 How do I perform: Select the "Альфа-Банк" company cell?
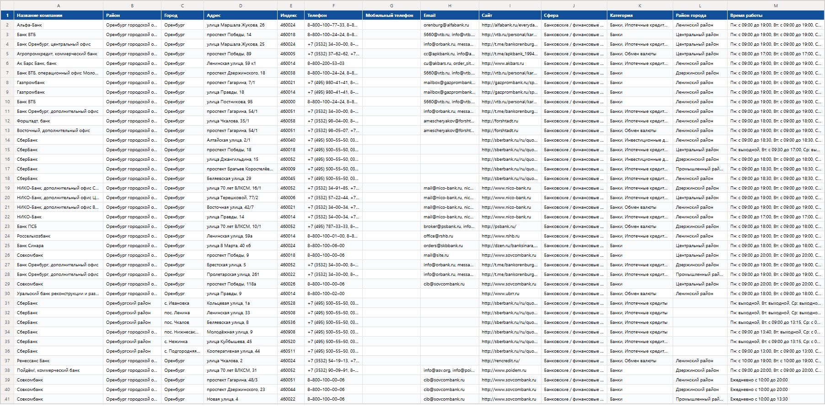pyautogui.click(x=59, y=25)
